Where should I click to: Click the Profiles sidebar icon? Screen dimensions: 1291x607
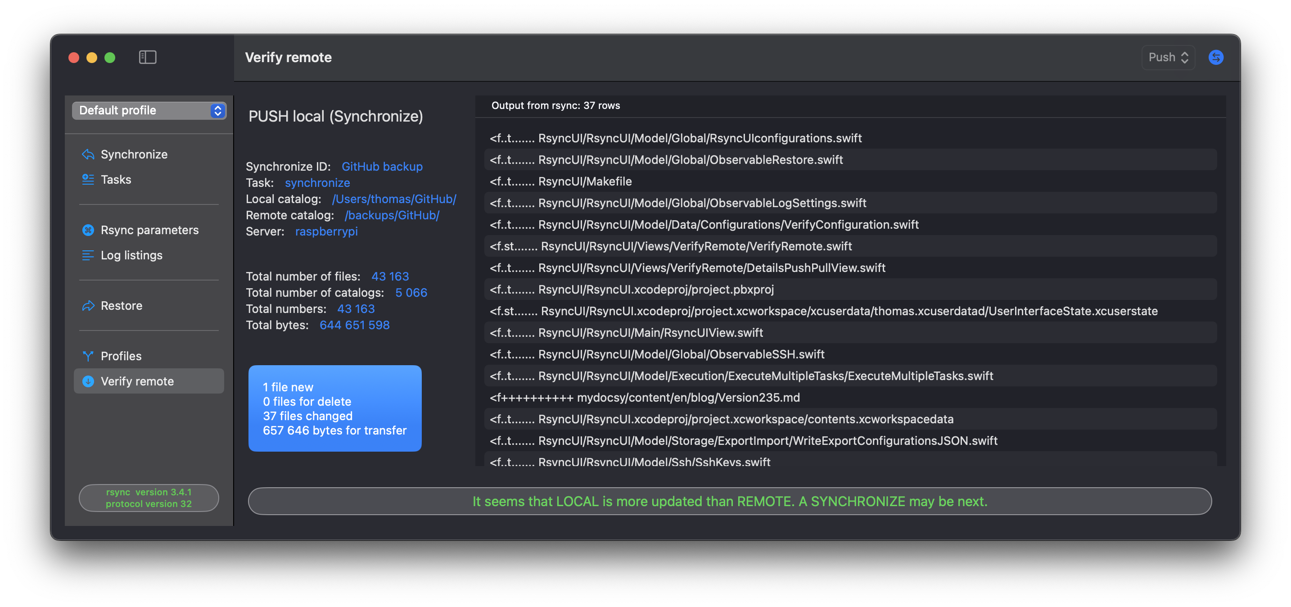pos(88,356)
